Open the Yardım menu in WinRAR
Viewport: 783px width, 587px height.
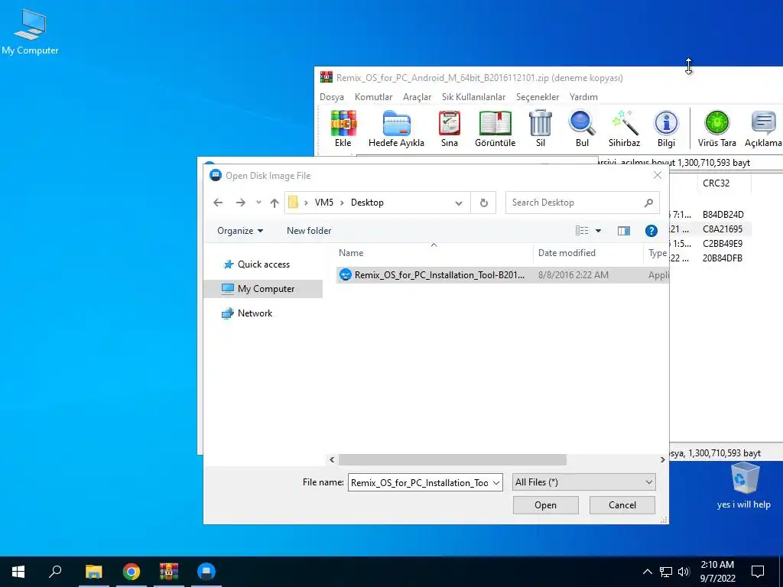click(583, 97)
